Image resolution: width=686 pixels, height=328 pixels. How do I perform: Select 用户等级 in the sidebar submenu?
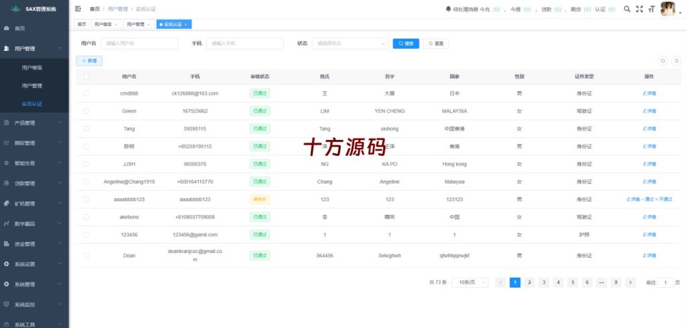coord(32,68)
